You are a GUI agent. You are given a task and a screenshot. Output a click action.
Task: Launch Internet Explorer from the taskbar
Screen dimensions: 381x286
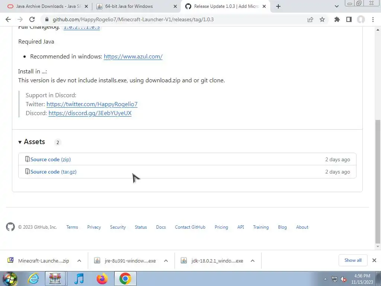pos(33,279)
